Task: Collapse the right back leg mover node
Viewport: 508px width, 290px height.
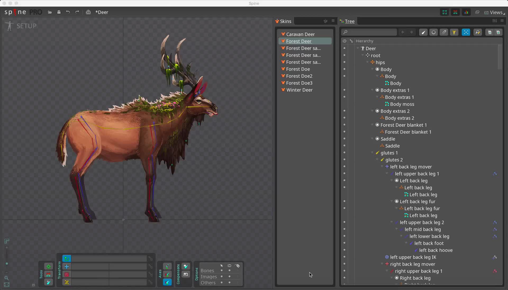Action: pos(382,264)
